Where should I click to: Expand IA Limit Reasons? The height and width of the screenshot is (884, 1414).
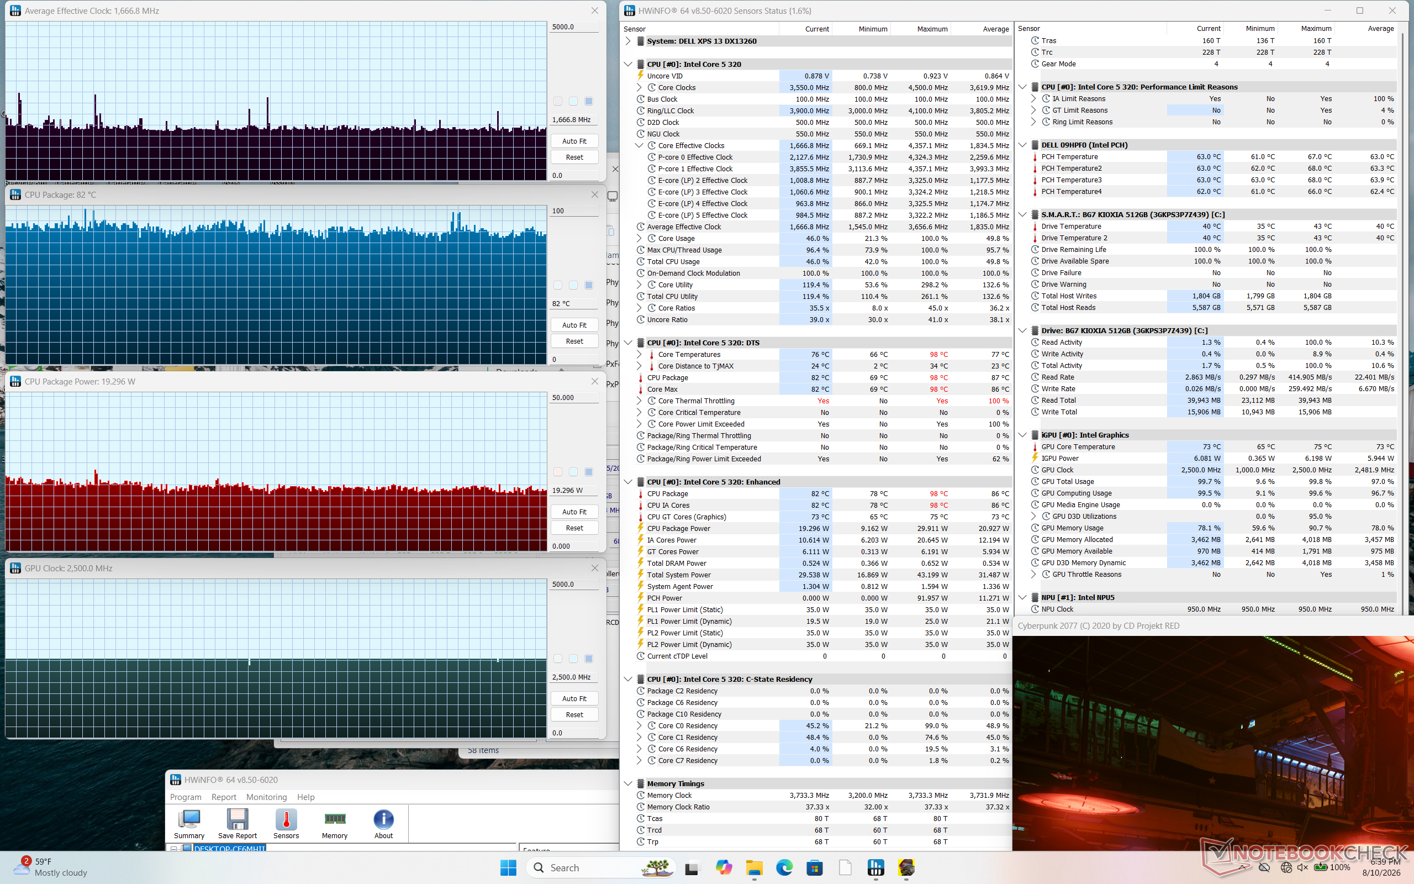1033,99
